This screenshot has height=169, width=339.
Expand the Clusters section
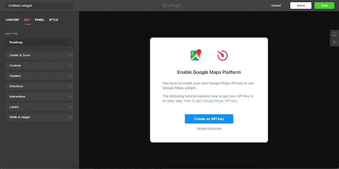point(40,76)
